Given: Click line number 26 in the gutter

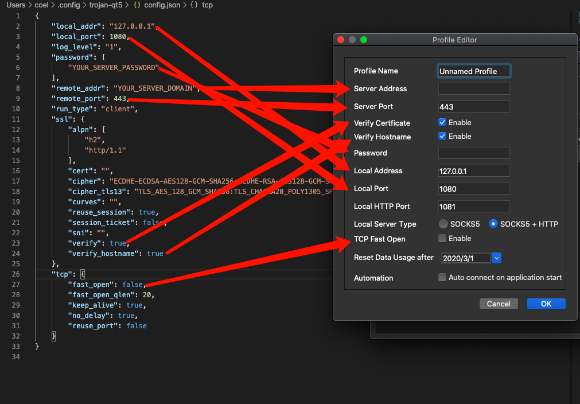Looking at the screenshot, I should coord(16,274).
